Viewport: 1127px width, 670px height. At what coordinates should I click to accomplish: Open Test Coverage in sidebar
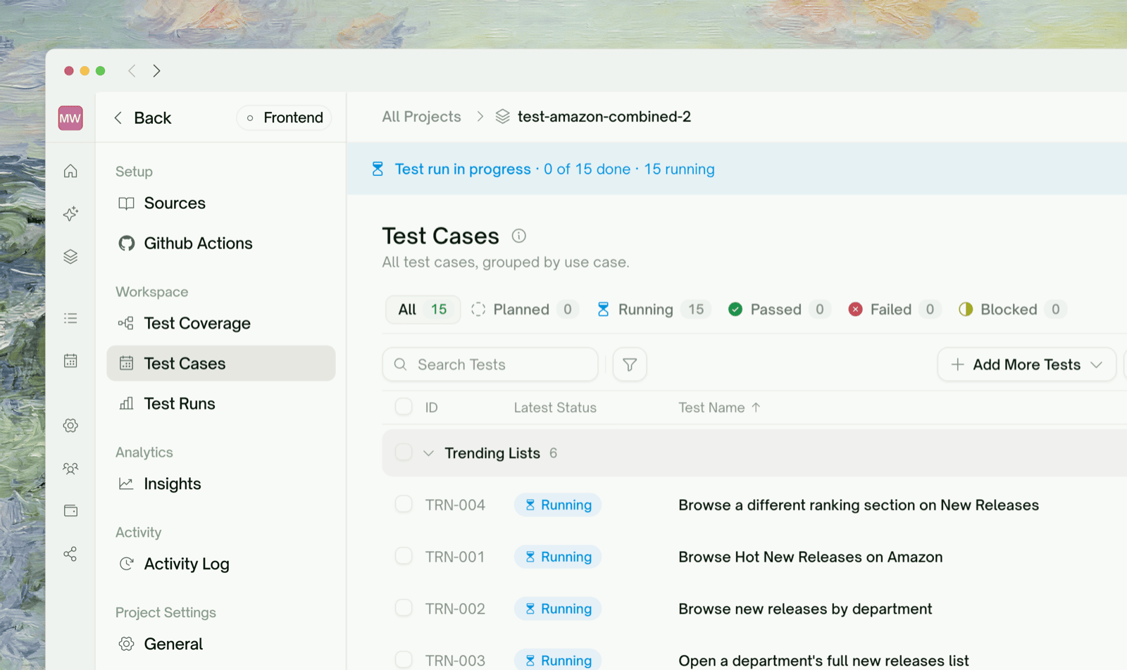tap(221, 324)
